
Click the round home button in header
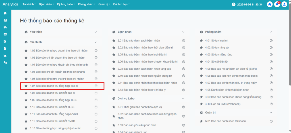(x=270, y=5)
